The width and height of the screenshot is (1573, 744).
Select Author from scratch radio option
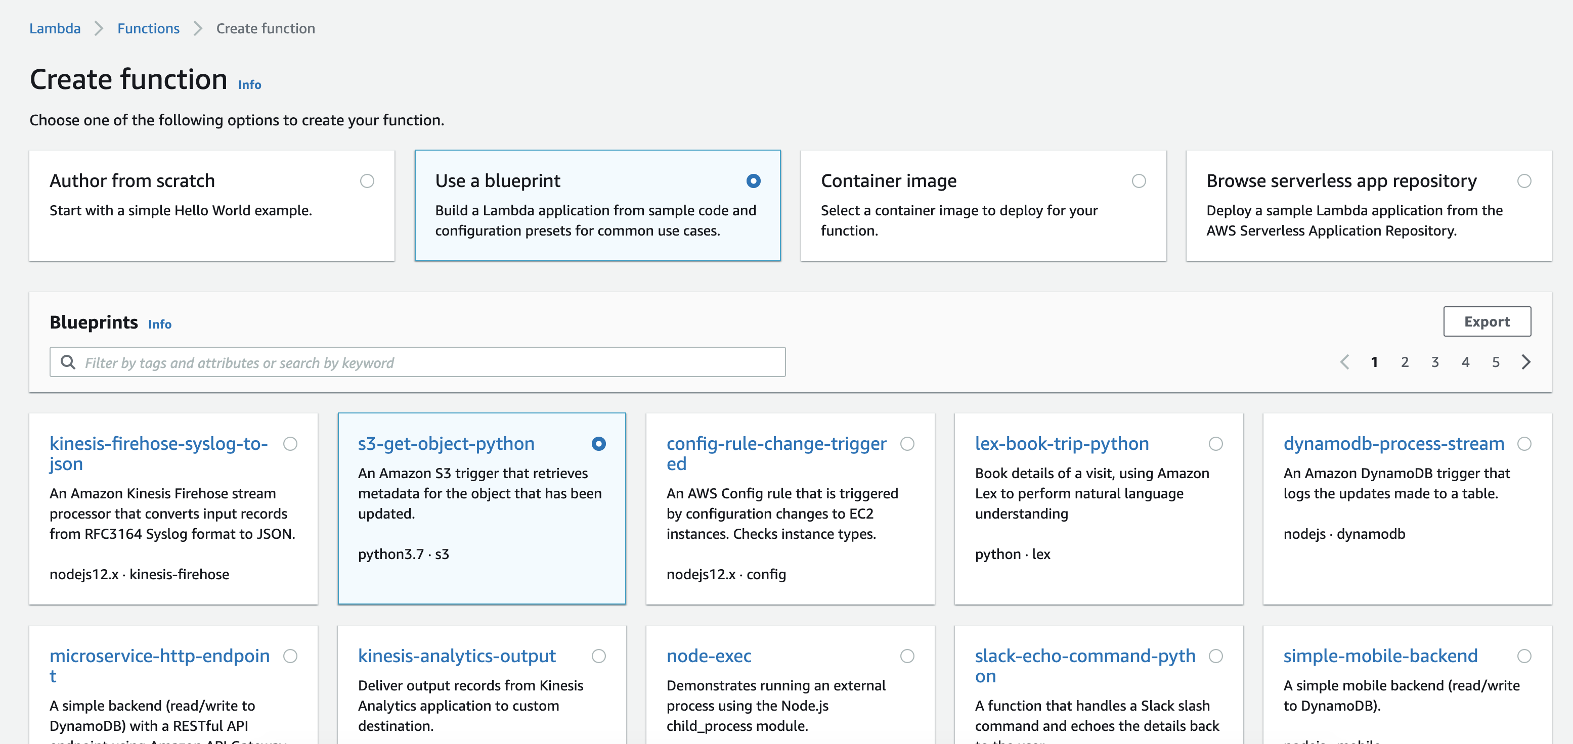(367, 181)
